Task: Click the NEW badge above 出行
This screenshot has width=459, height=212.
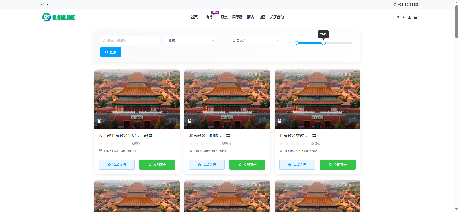Action: [x=215, y=13]
